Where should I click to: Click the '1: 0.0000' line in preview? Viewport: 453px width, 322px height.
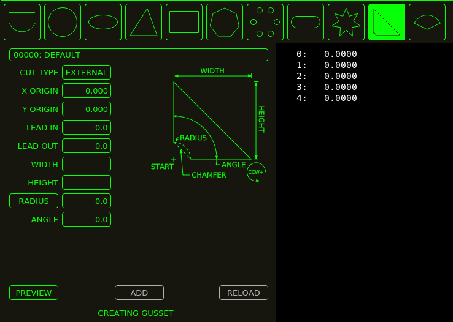pyautogui.click(x=327, y=65)
